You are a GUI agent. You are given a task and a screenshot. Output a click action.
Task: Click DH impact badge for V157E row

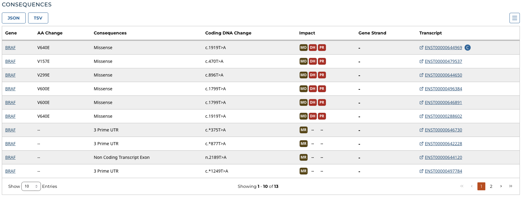pos(312,61)
